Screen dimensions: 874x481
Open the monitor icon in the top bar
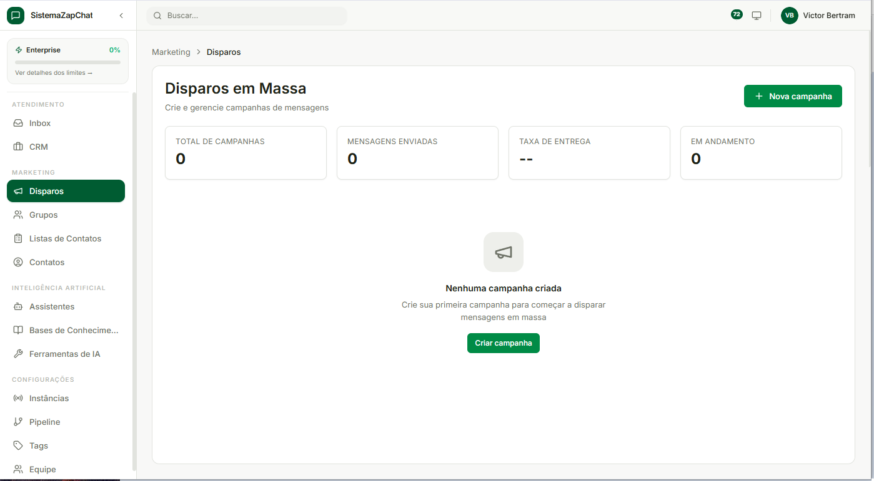point(757,14)
